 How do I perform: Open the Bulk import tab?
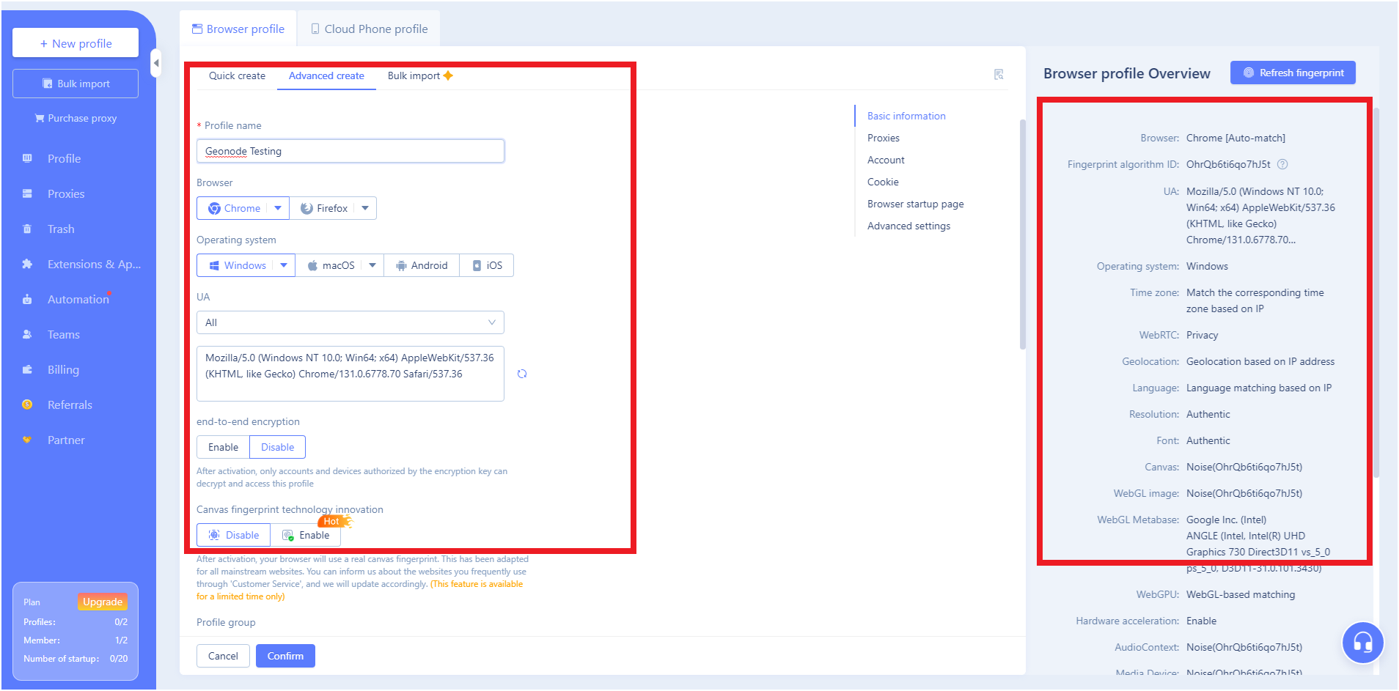coord(413,75)
